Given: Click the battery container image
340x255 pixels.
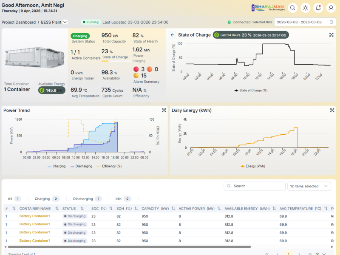Looking at the screenshot, I should coord(35,57).
